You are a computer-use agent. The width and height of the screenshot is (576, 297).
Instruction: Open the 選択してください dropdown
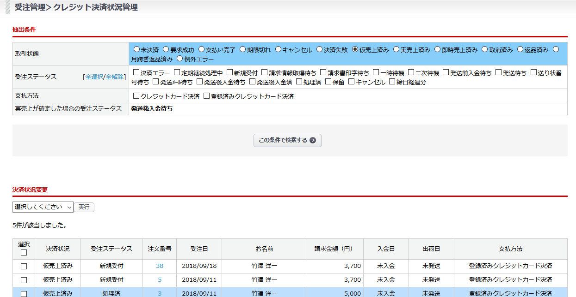click(x=43, y=207)
